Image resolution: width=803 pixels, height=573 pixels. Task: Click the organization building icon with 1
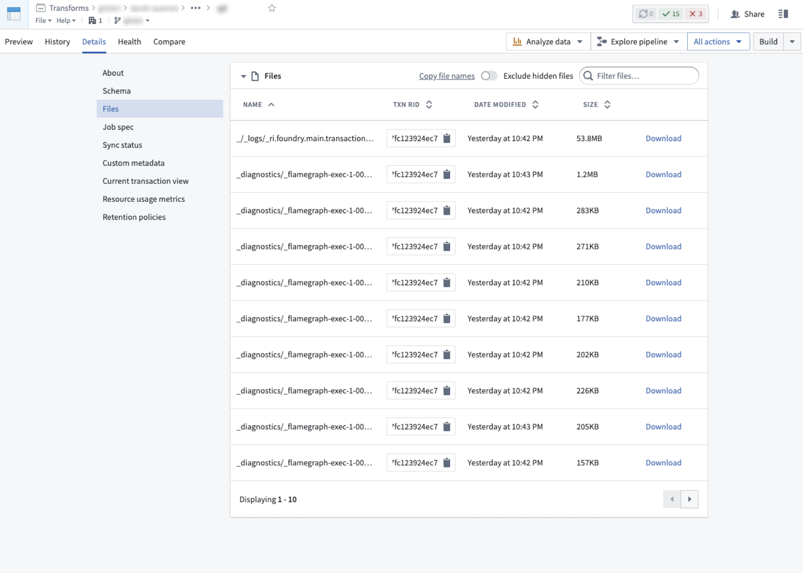pos(96,21)
